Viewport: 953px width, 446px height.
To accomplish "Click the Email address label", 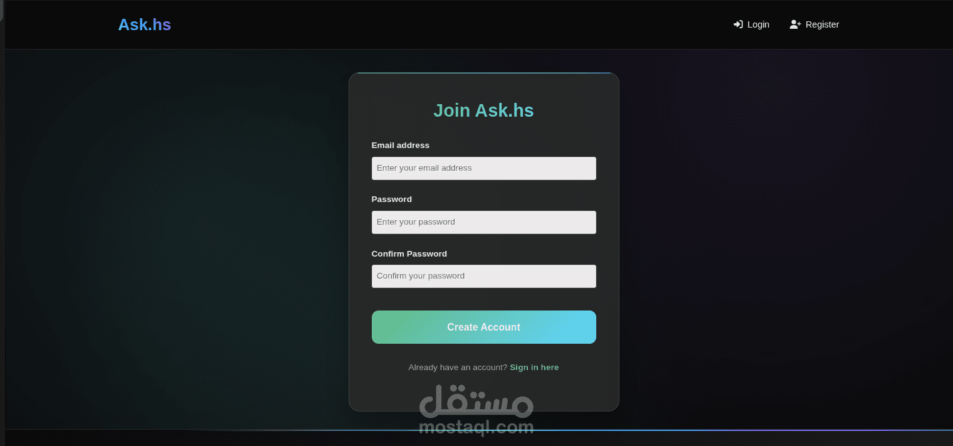I will point(400,145).
